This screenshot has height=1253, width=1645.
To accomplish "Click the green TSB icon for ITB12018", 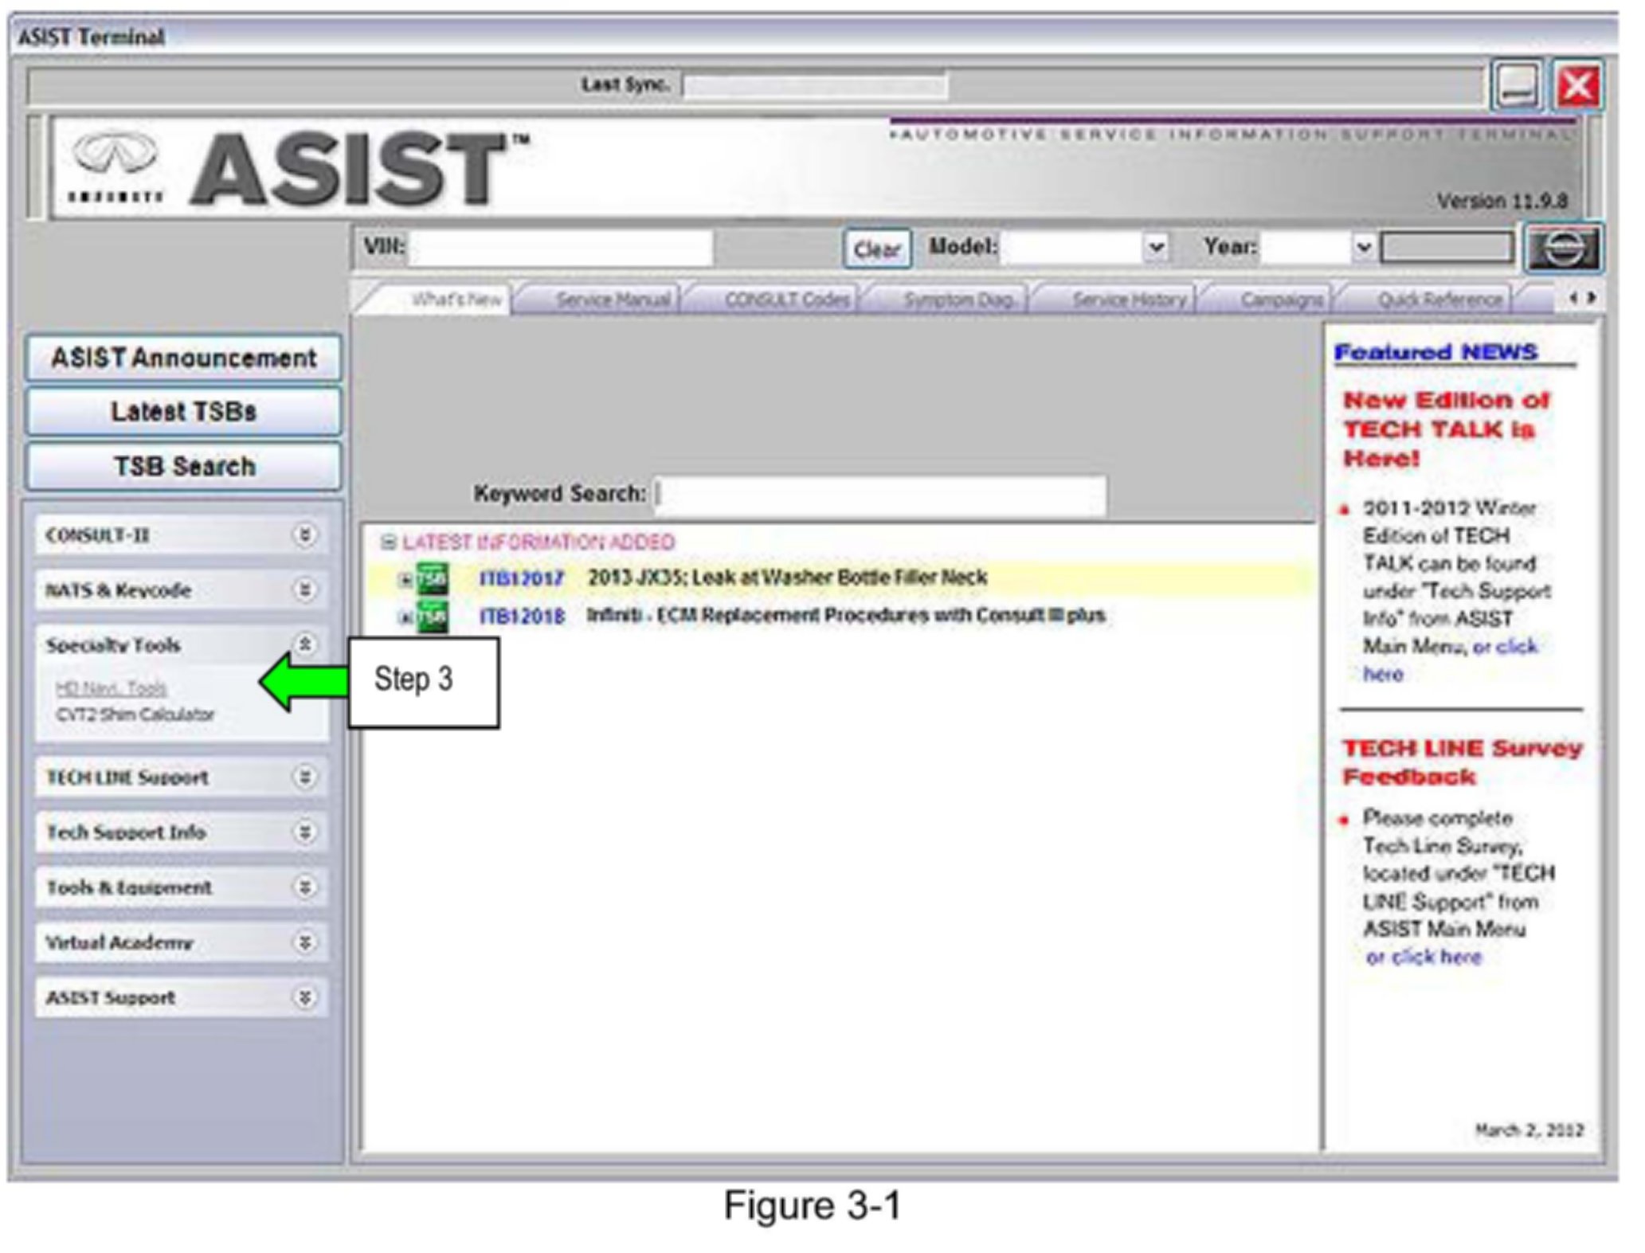I will [432, 617].
